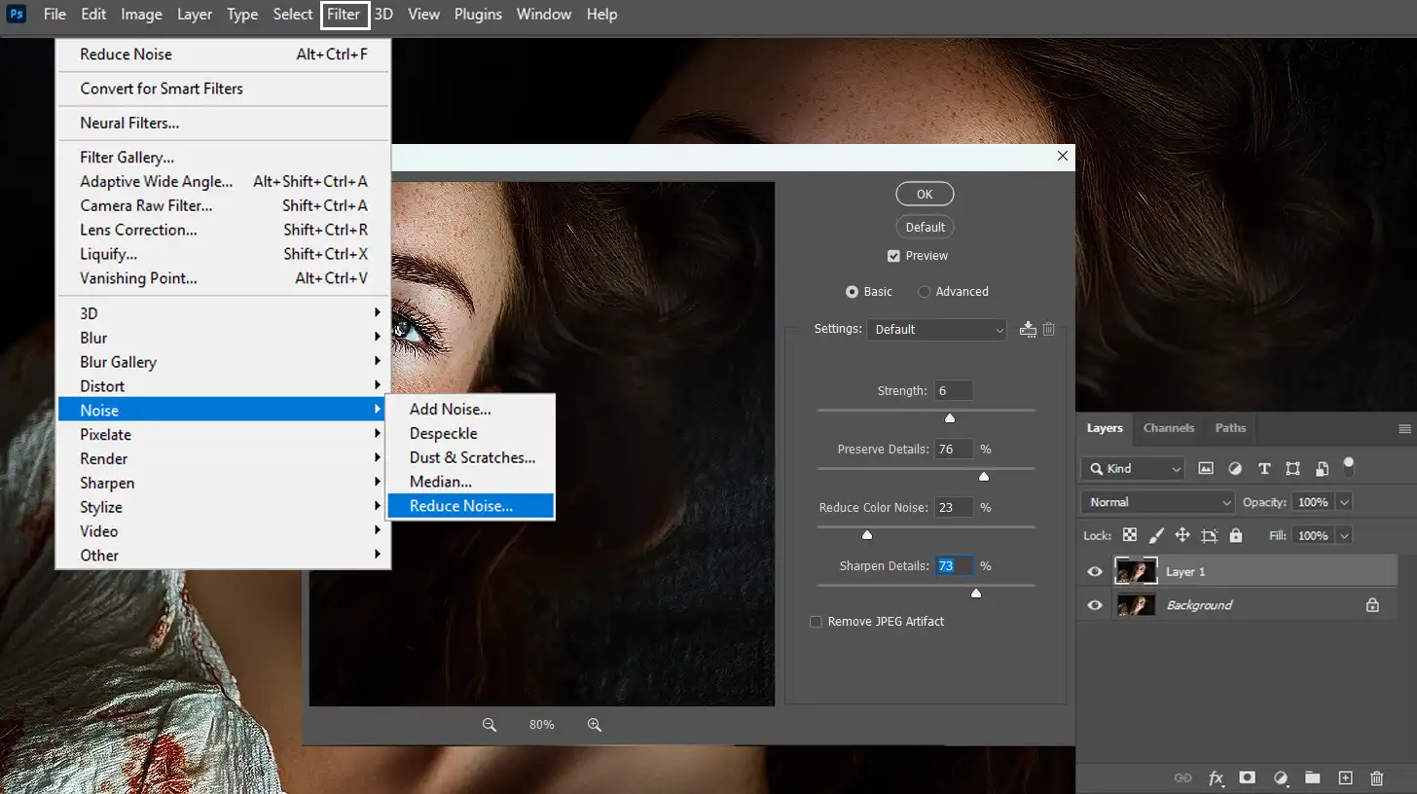Open the Settings Default dropdown
The width and height of the screenshot is (1417, 794).
(x=936, y=330)
